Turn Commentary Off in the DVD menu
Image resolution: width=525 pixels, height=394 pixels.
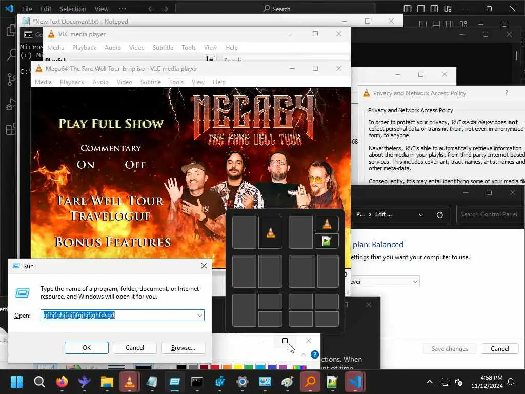point(135,165)
